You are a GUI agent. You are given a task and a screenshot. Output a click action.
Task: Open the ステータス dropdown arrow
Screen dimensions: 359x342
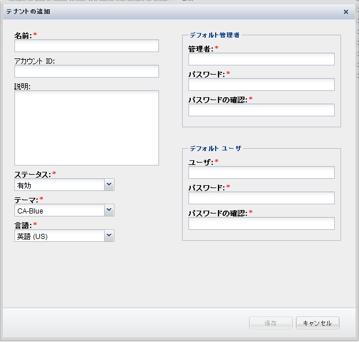109,185
